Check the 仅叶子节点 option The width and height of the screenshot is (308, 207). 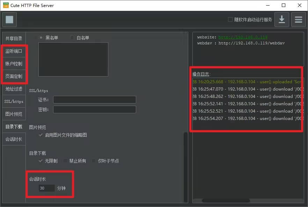tap(93, 160)
